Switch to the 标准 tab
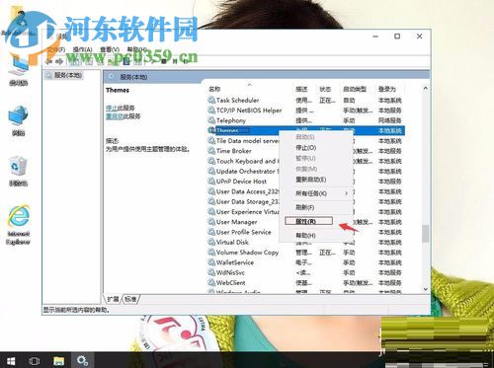 pyautogui.click(x=130, y=299)
